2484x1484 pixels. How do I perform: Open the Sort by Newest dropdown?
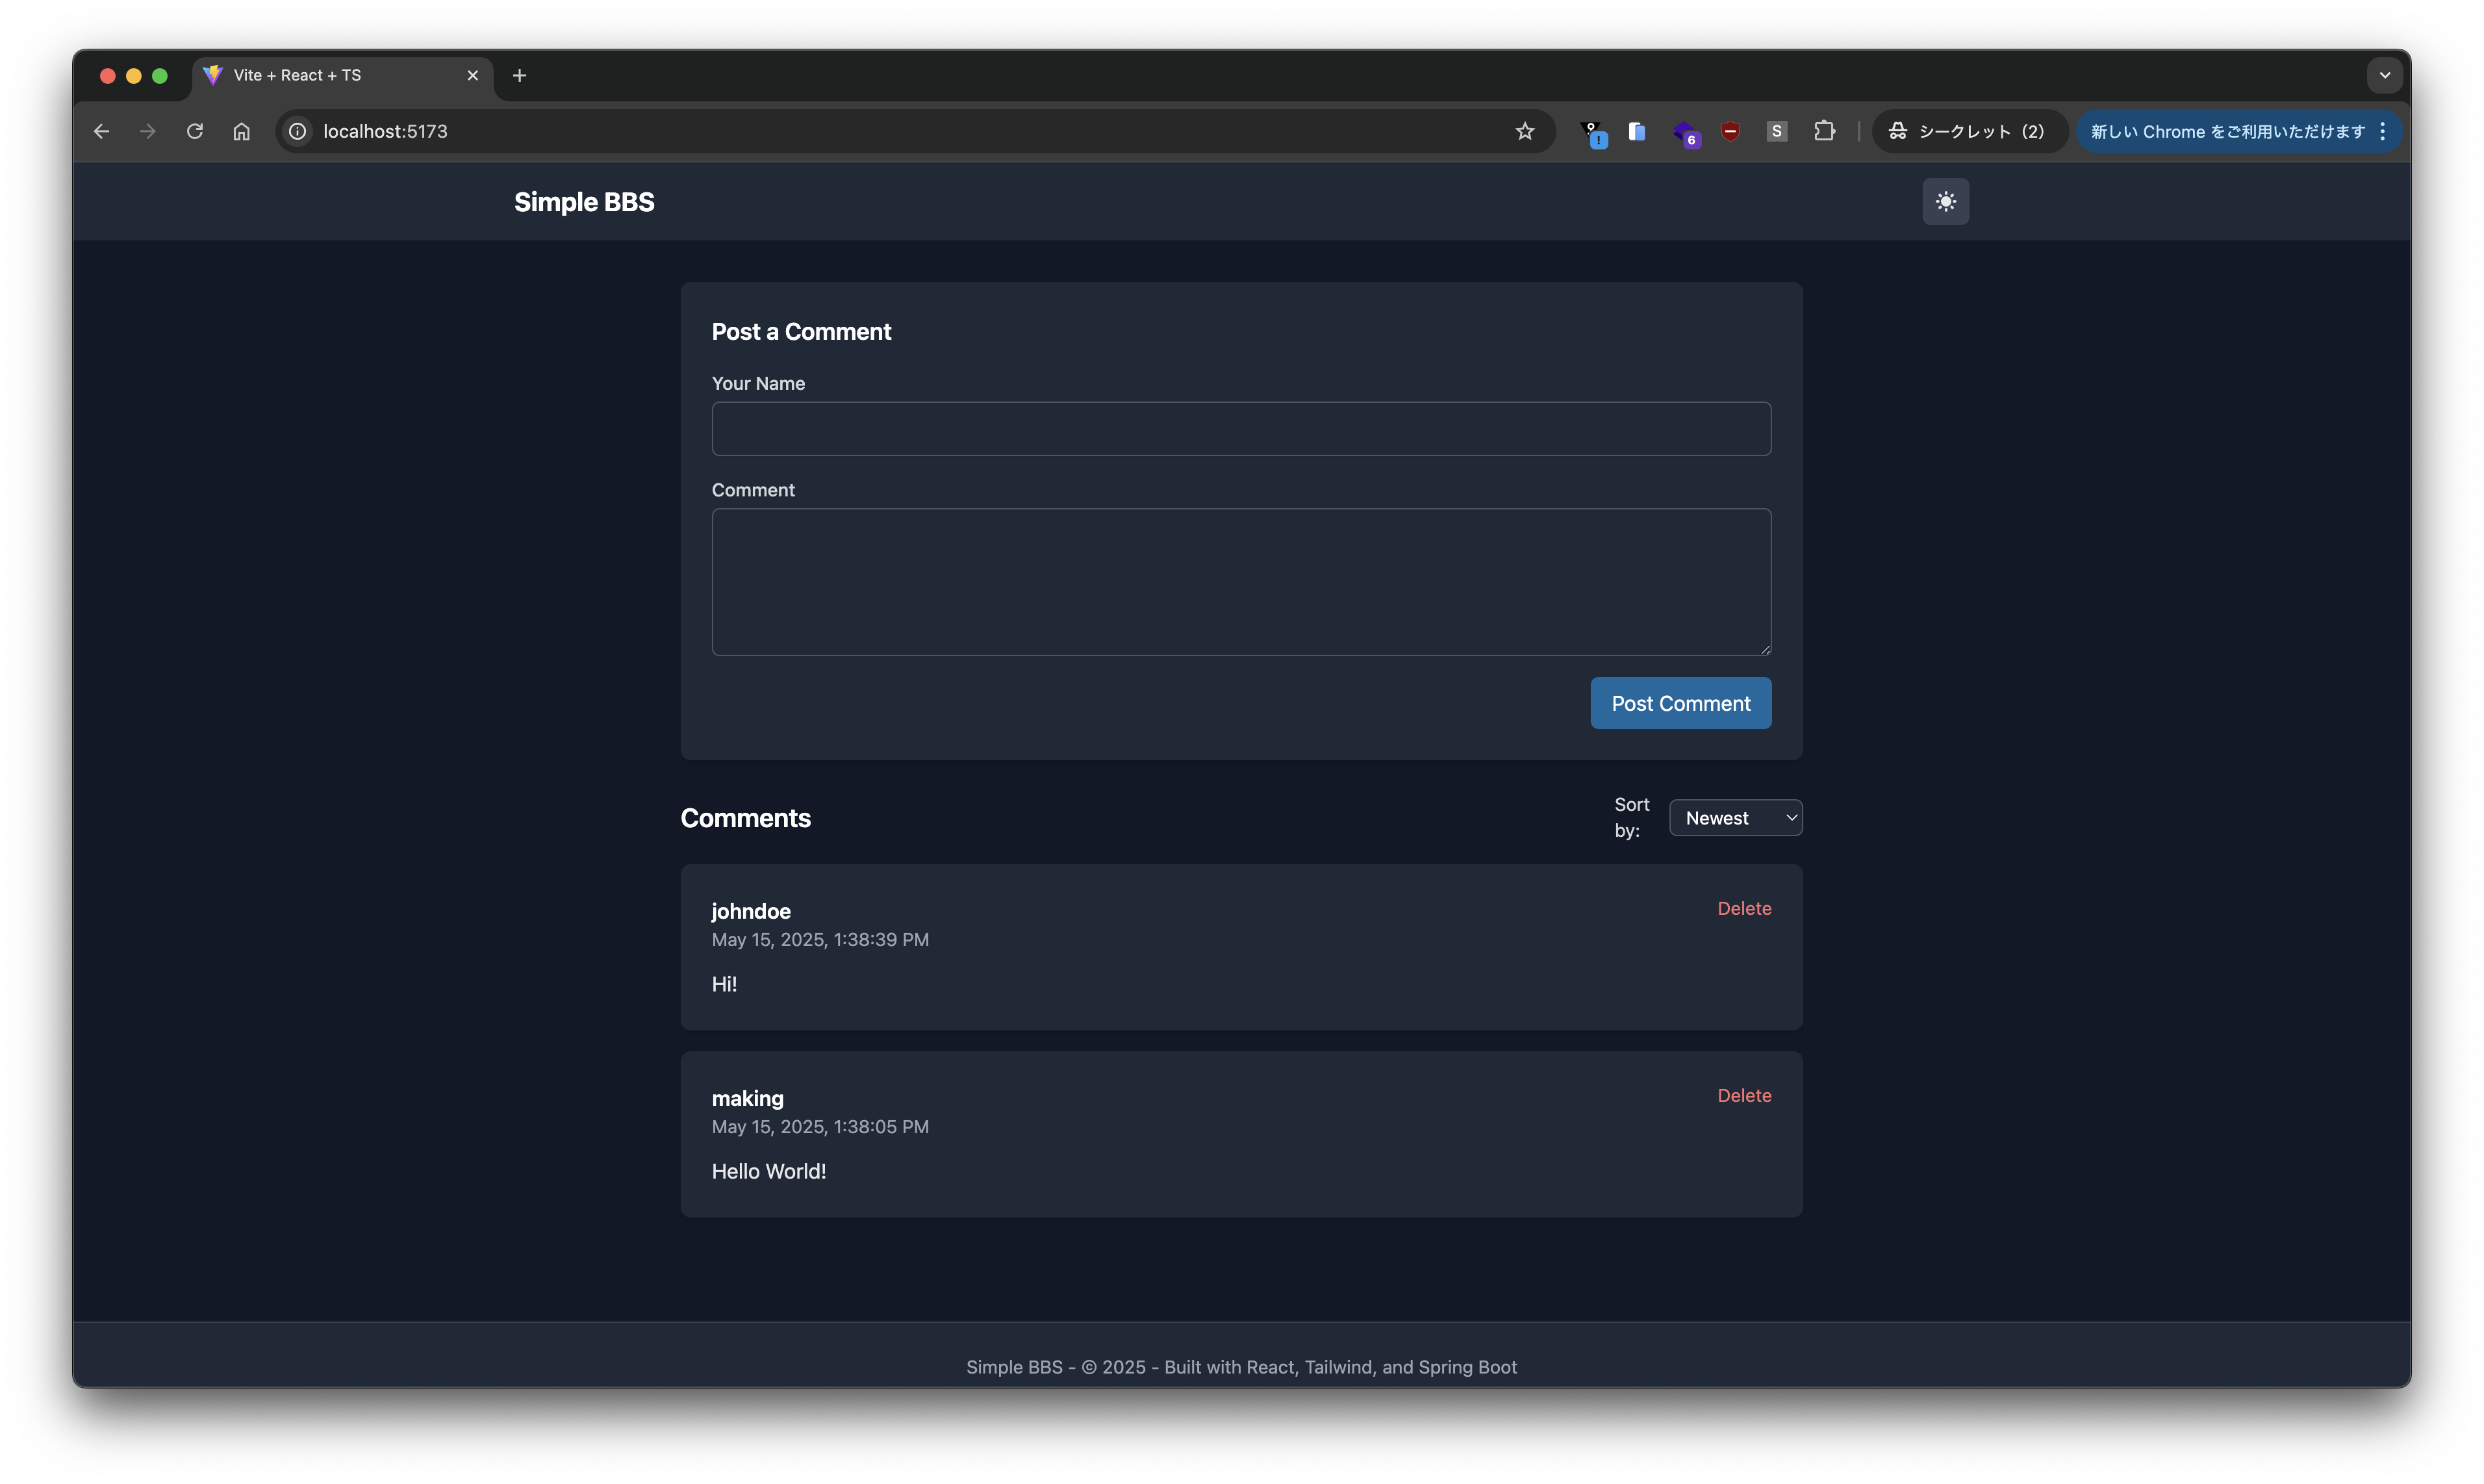[x=1734, y=818]
